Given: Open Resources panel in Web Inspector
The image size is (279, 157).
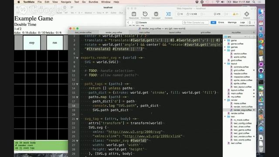Looking at the screenshot, I should (134, 15).
